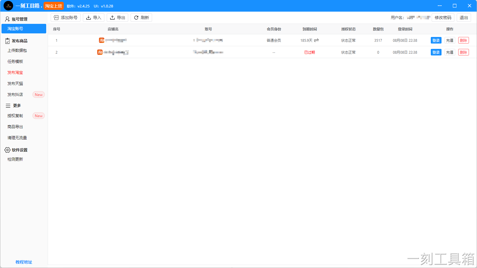Click the Taobao shop icon in row 2
Screen dimensions: 477x268
[x=100, y=52]
